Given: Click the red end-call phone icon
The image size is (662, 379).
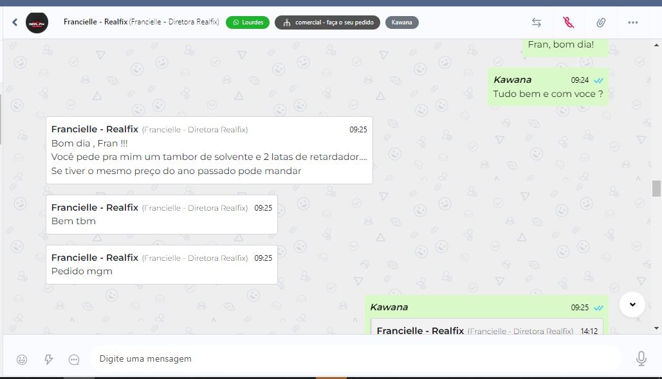Looking at the screenshot, I should click(568, 22).
